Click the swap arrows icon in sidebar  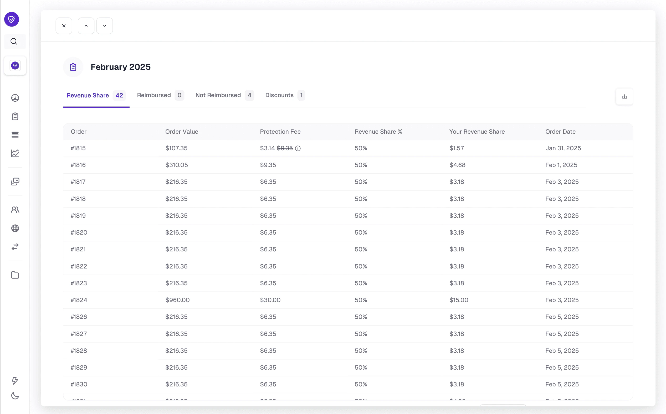pos(15,247)
